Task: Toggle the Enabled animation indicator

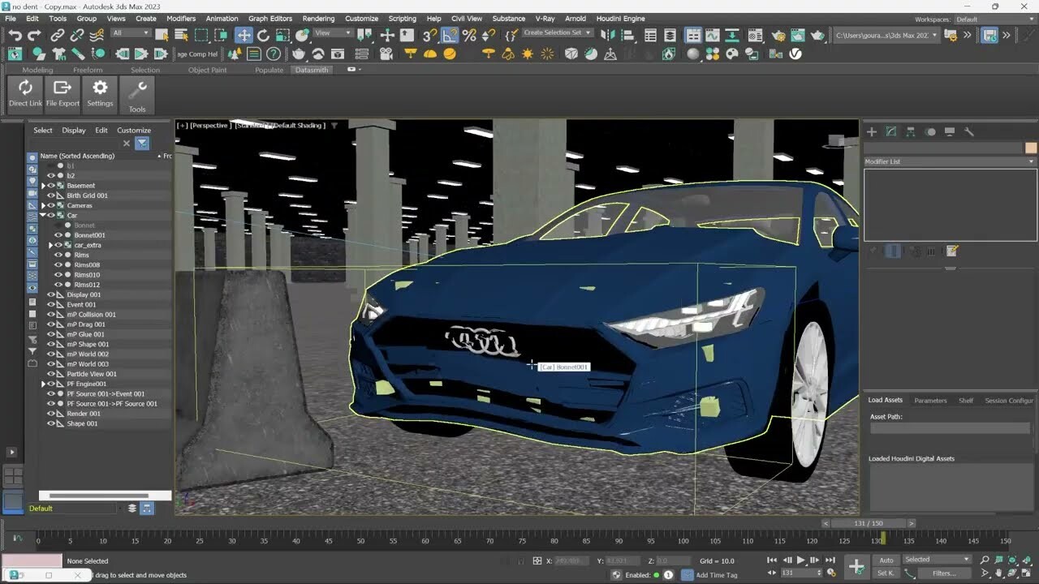Action: (x=654, y=574)
